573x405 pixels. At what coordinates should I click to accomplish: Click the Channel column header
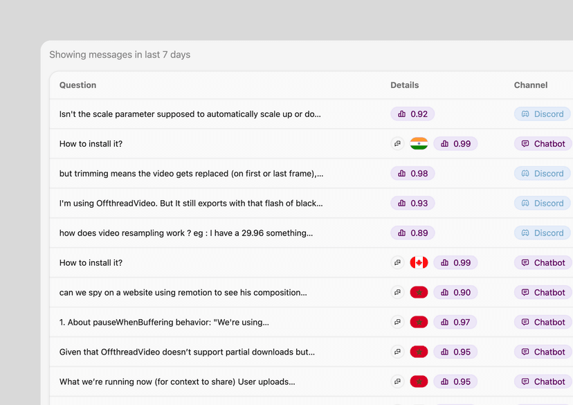coord(531,85)
